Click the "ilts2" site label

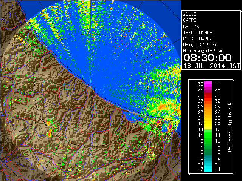coord(190,14)
